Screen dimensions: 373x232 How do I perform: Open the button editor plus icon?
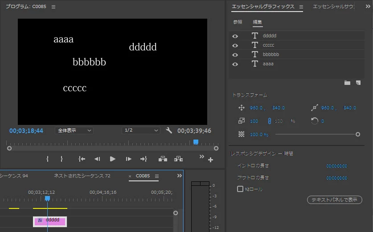coord(210,160)
